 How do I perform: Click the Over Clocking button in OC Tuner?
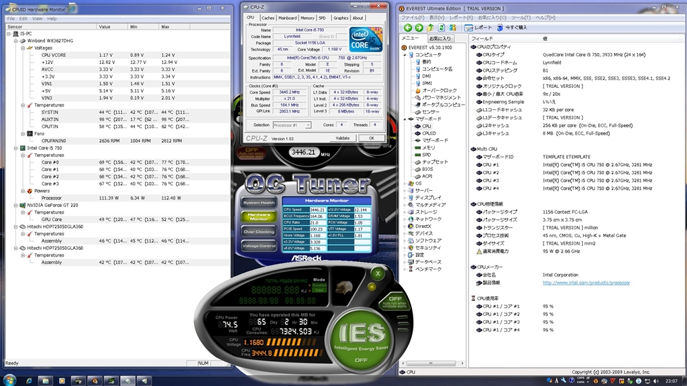coord(259,231)
